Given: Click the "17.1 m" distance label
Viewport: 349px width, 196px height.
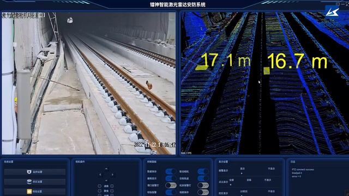Looking at the screenshot, I should [x=226, y=60].
